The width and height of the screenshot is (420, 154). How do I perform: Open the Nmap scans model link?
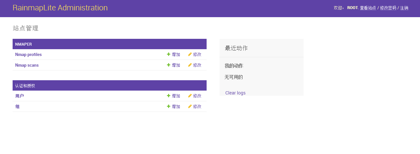[x=27, y=65]
